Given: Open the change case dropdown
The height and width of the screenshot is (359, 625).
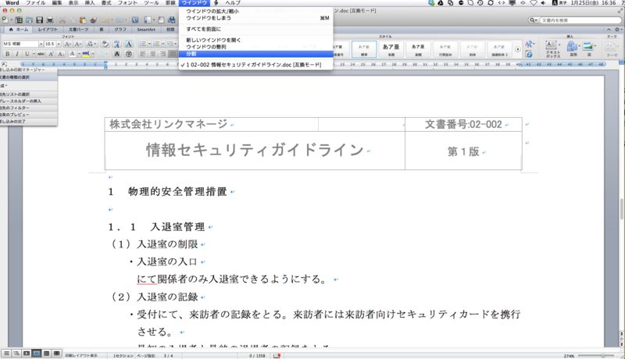Looking at the screenshot, I should pyautogui.click(x=91, y=44).
